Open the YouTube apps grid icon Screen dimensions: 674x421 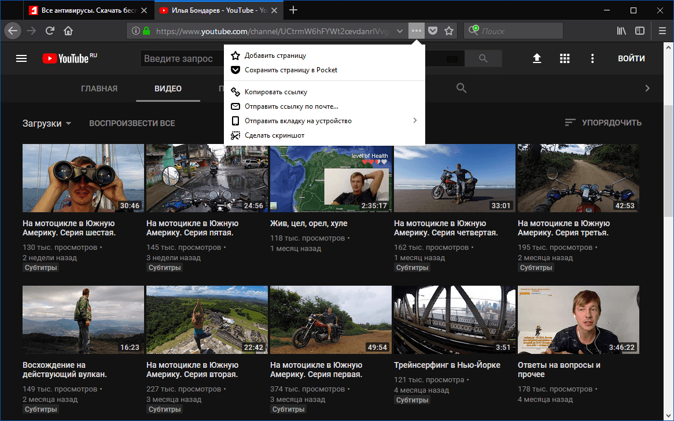565,58
